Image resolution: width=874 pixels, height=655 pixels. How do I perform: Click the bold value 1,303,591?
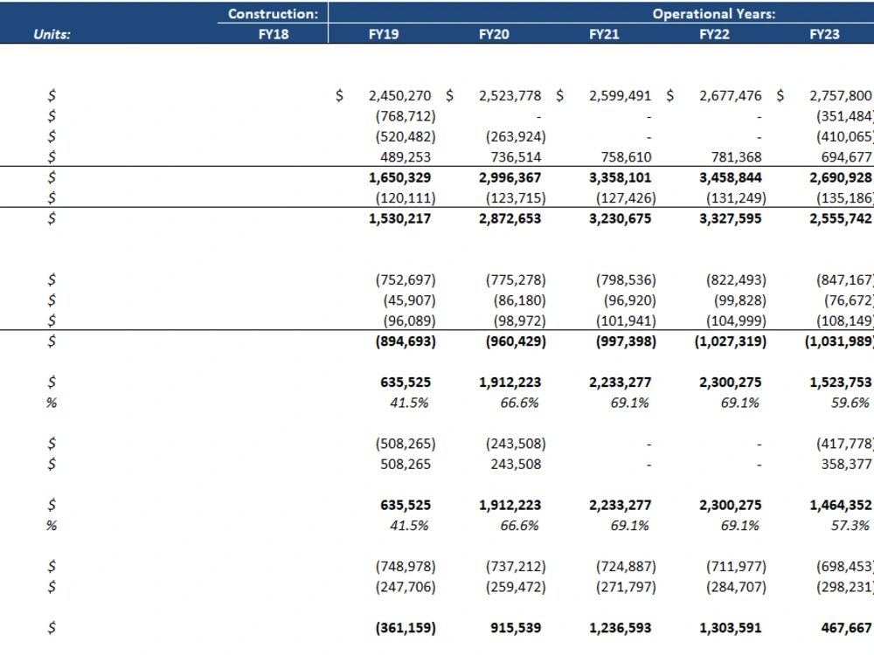point(730,628)
